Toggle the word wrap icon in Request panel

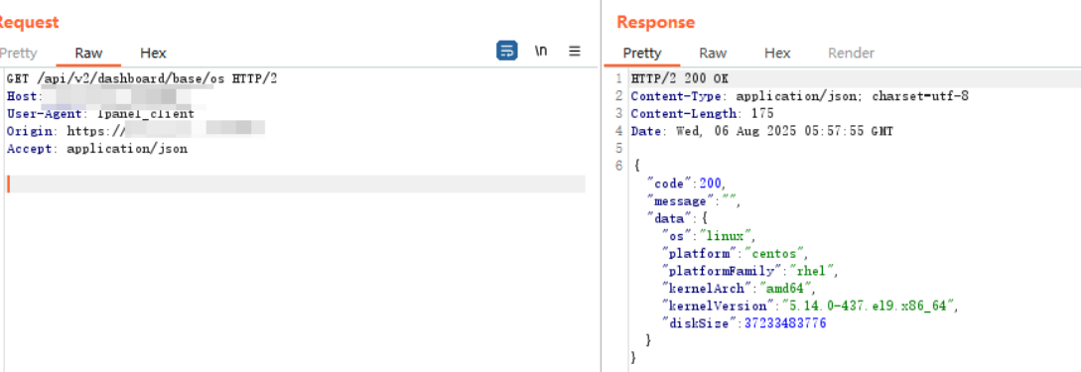[506, 51]
